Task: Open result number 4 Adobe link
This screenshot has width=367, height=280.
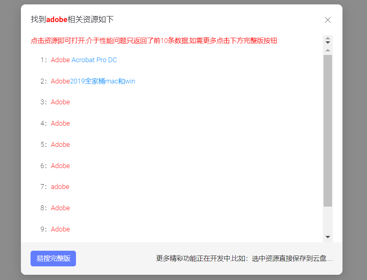Action: pos(60,123)
